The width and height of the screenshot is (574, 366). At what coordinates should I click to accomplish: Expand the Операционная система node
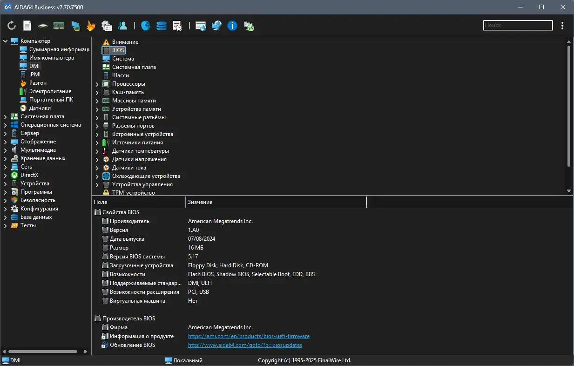tap(5, 125)
